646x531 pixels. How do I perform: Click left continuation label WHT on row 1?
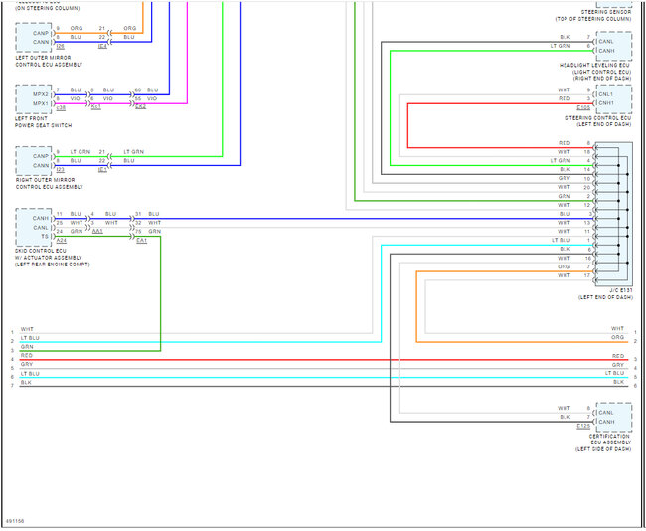[x=27, y=329]
